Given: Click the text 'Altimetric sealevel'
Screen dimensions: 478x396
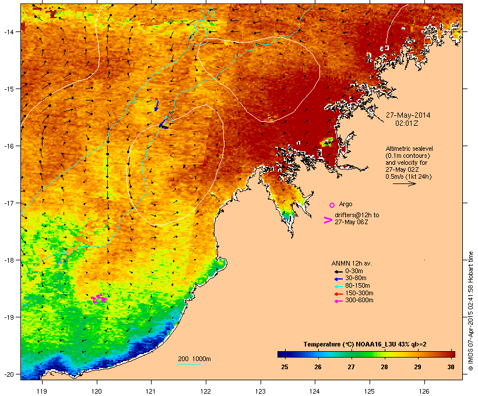Looking at the screenshot, I should (409, 148).
